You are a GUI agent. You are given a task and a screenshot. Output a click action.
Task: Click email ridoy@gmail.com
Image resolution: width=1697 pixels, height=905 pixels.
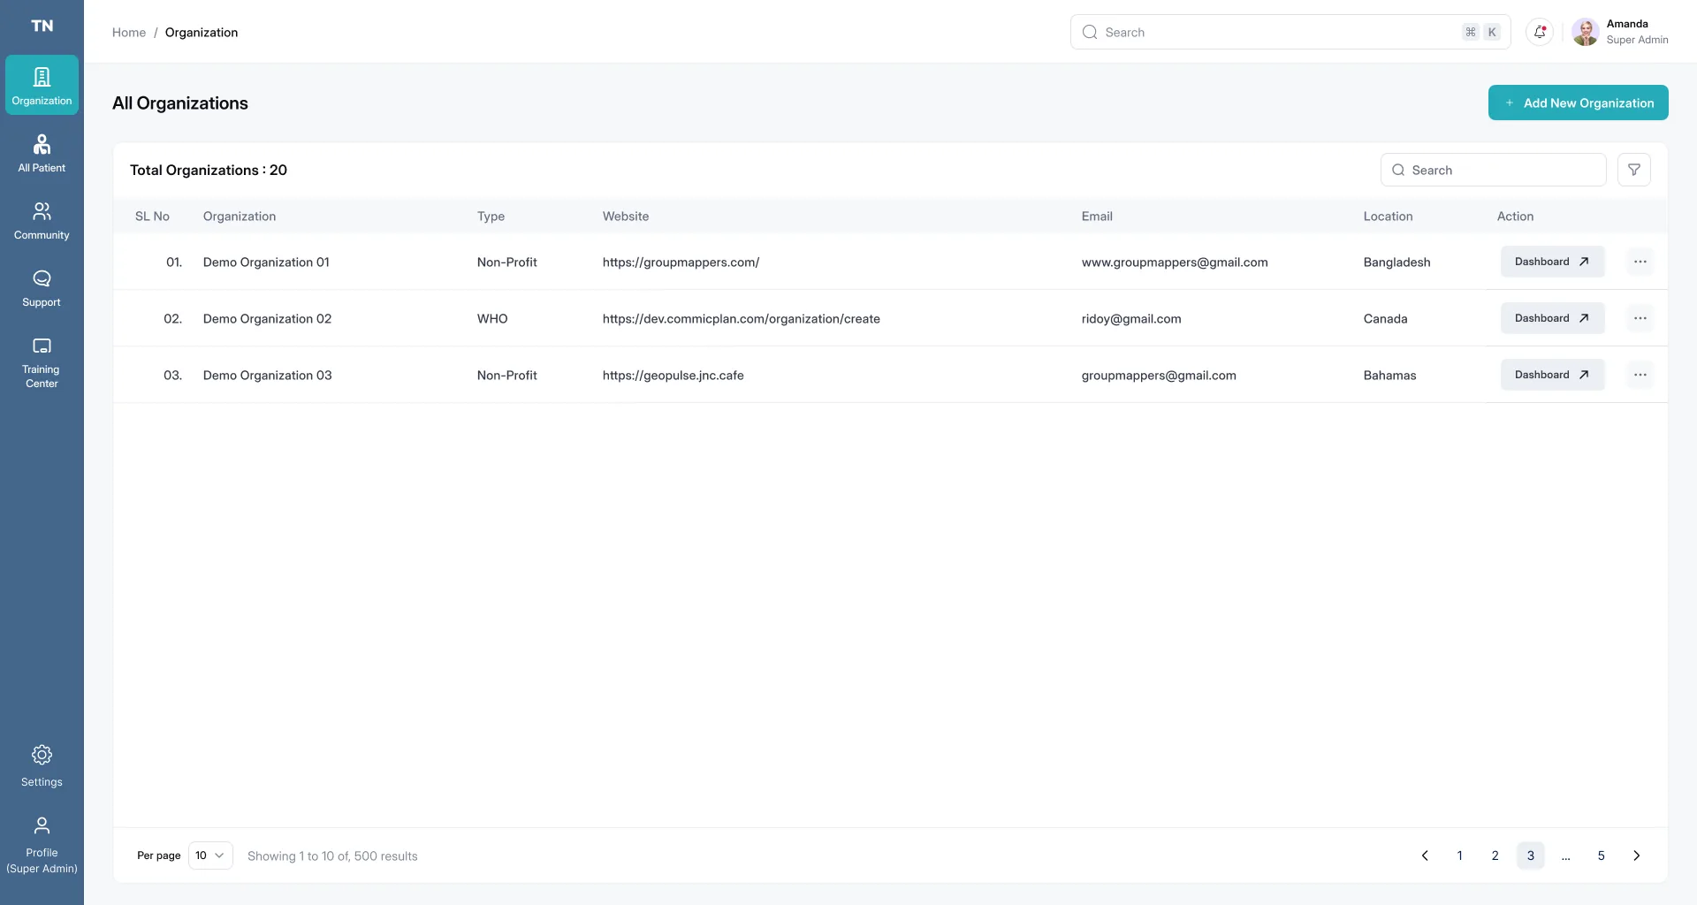[x=1131, y=319]
